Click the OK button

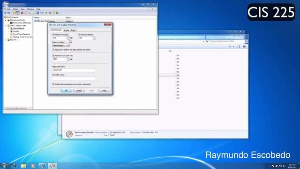point(66,91)
